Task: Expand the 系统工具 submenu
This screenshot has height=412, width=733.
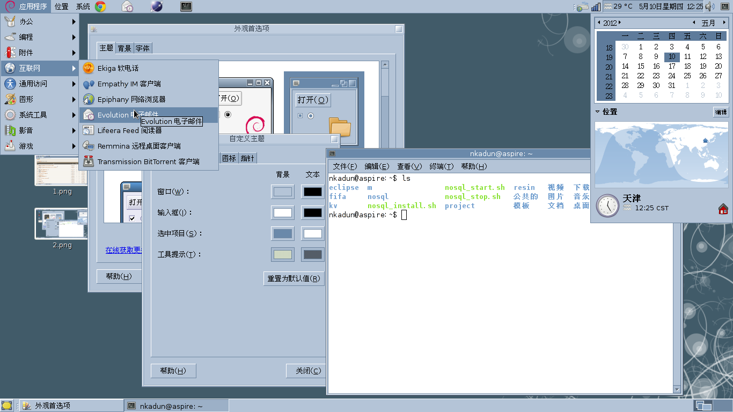Action: click(40, 115)
